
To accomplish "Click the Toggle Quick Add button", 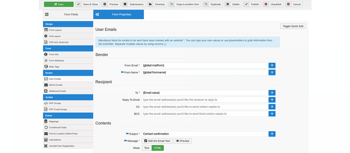I will [293, 26].
